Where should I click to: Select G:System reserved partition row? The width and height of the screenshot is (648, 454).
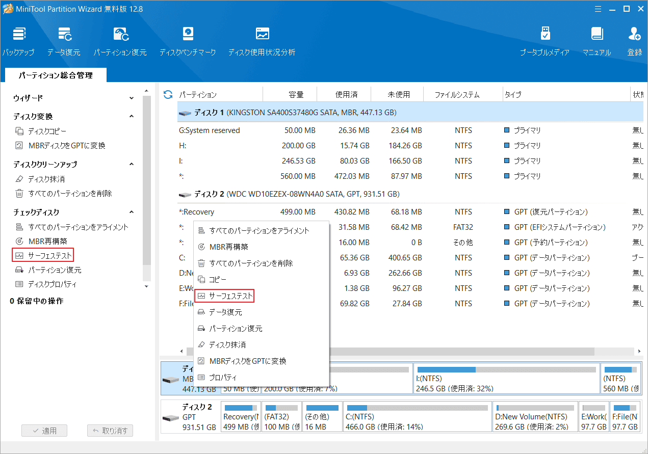pos(410,130)
